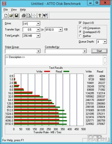Expand the 8192.0 maximum transfer size dropdown

click(x=60, y=30)
